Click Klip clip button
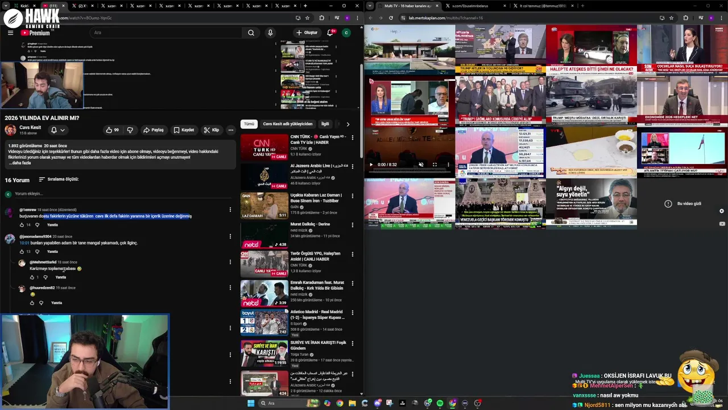The image size is (728, 410). tap(212, 130)
